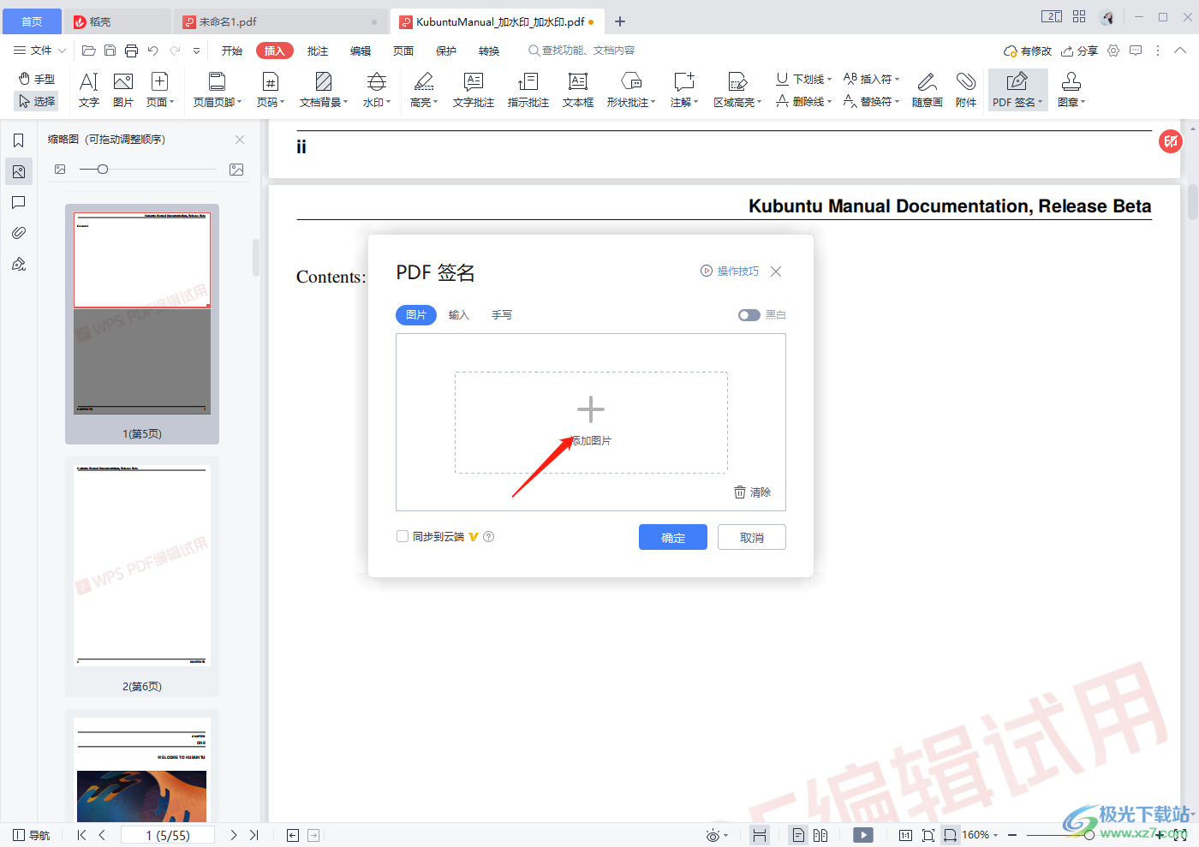Viewport: 1199px width, 847px height.
Task: Start slideshow play mode in status bar
Action: (x=863, y=835)
